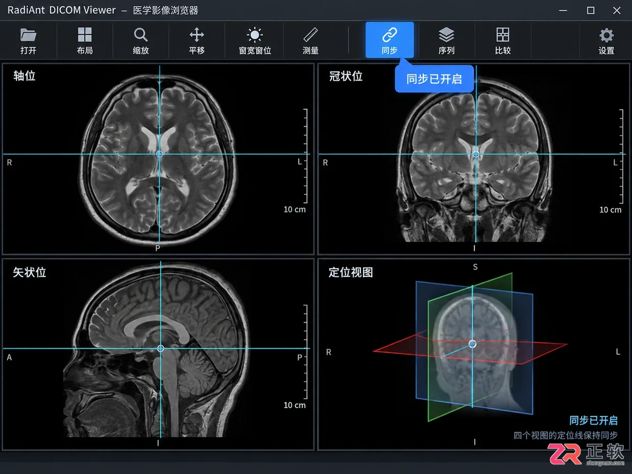The width and height of the screenshot is (632, 474).
Task: Click the 10 cm scale in sagittal view
Action: 295,405
